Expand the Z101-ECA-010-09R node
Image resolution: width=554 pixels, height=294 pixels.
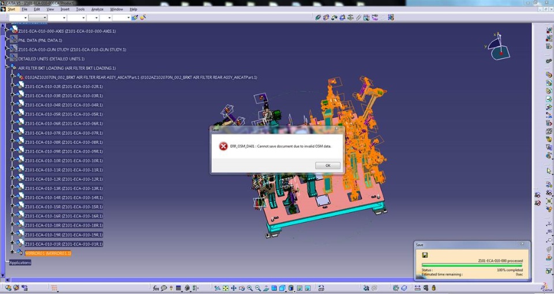click(x=12, y=150)
